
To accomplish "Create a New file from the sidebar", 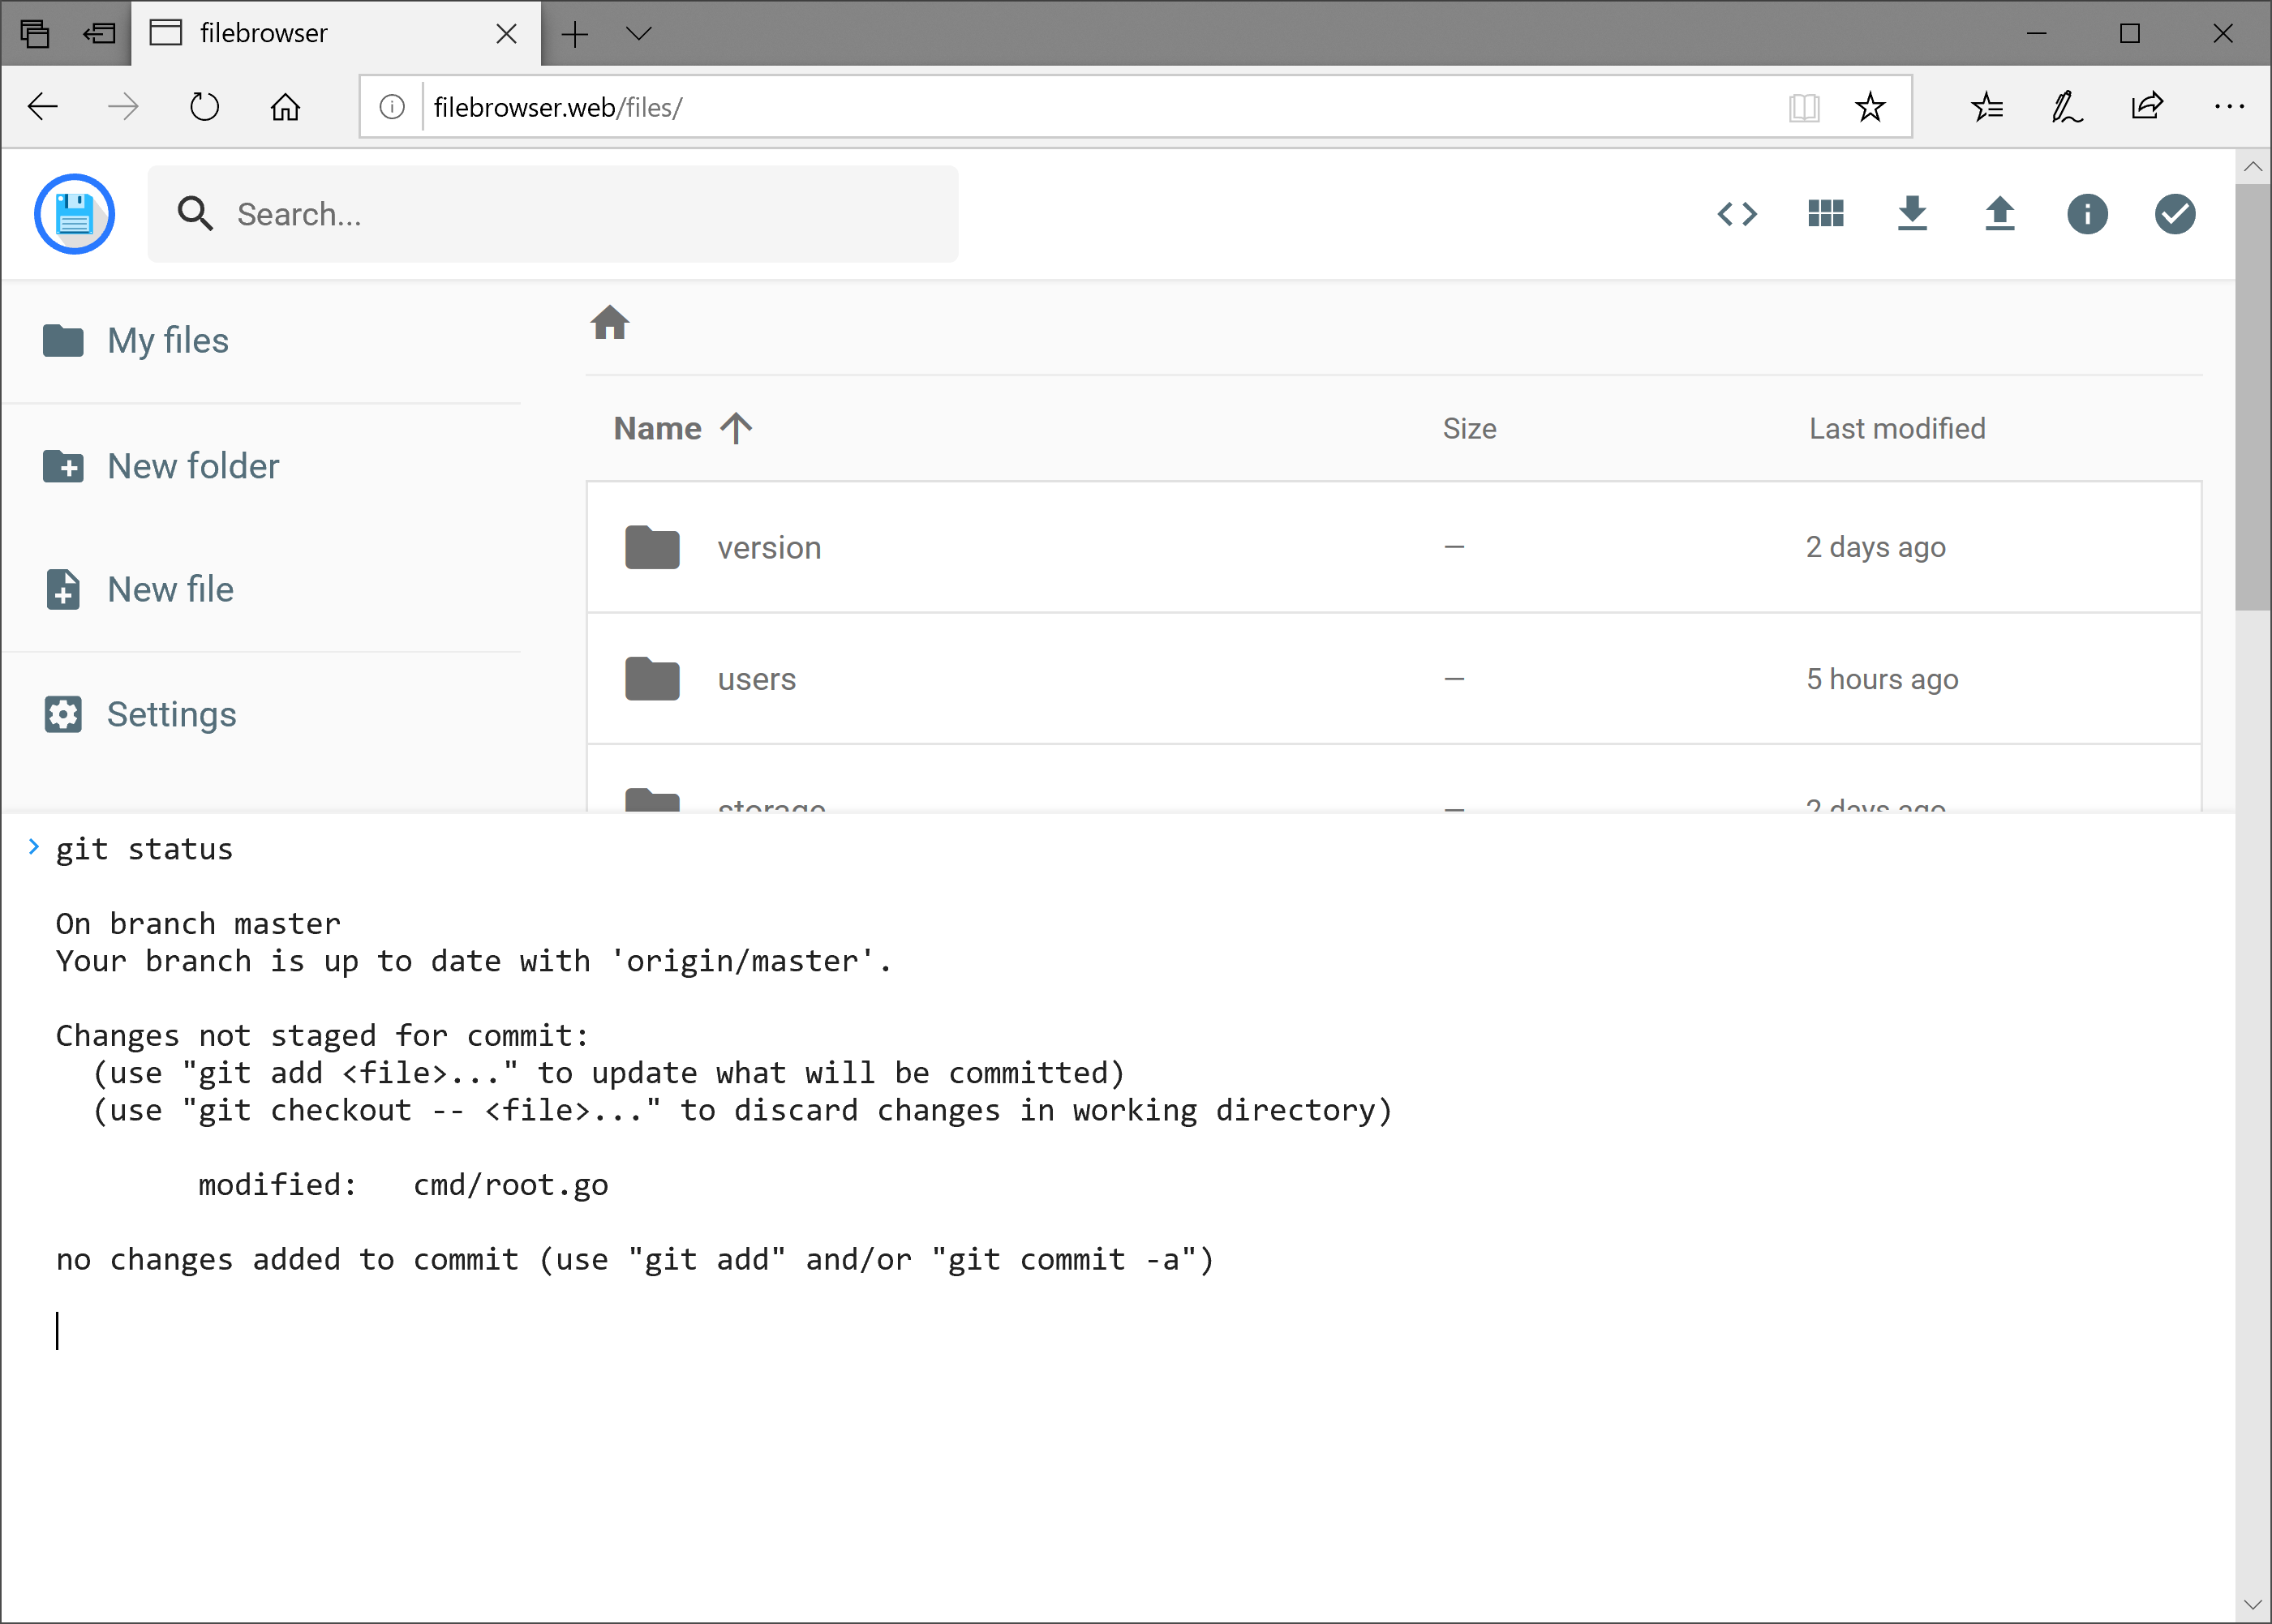I will tap(169, 589).
